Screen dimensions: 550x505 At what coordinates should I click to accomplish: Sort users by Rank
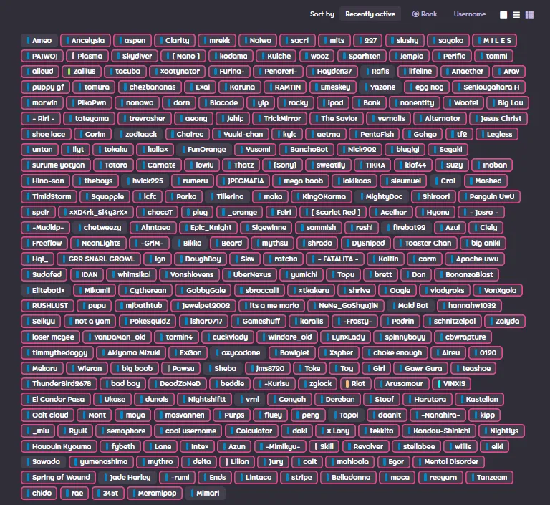point(425,14)
